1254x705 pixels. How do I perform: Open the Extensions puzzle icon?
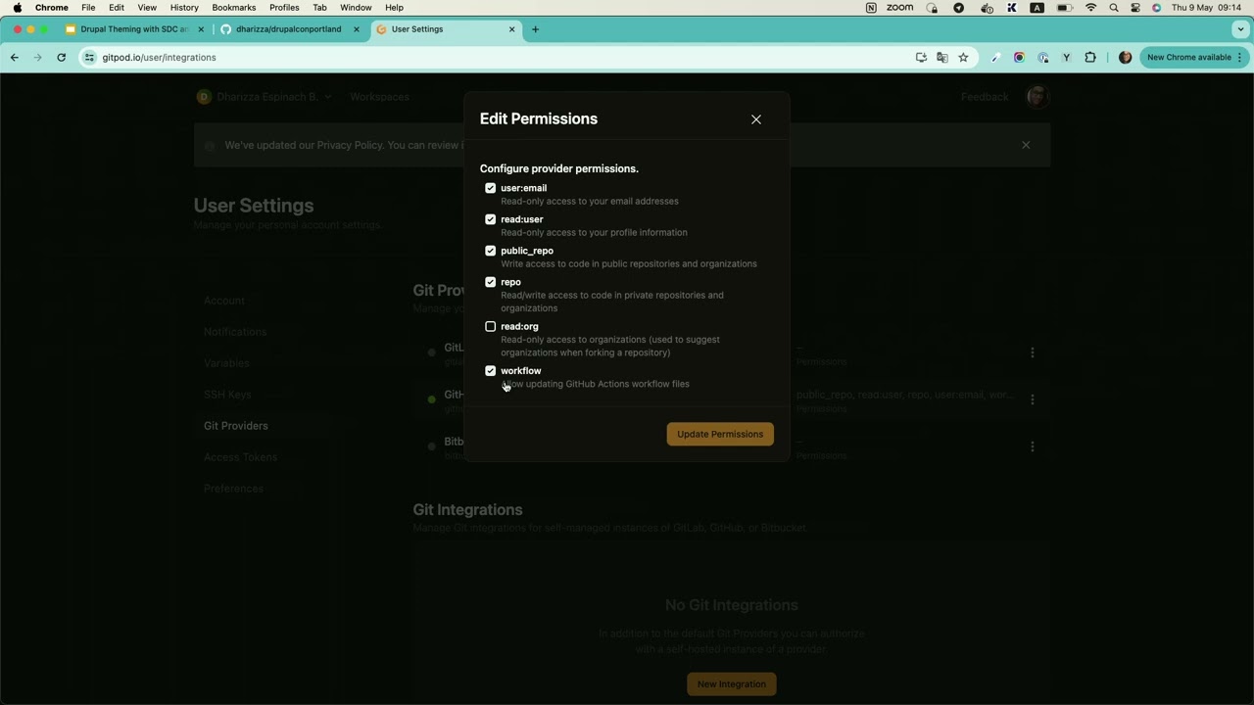(1090, 58)
